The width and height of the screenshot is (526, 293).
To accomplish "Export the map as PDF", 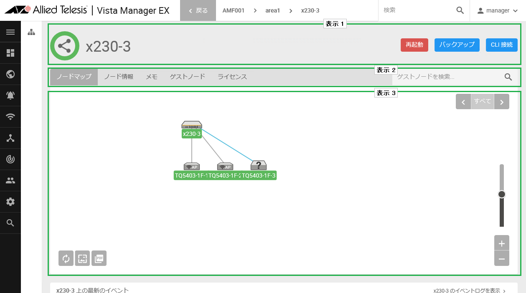I will (x=99, y=258).
